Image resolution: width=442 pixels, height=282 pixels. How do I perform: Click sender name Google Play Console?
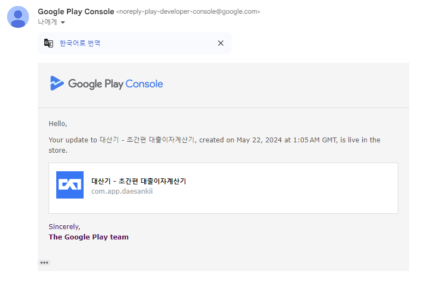[x=76, y=11]
